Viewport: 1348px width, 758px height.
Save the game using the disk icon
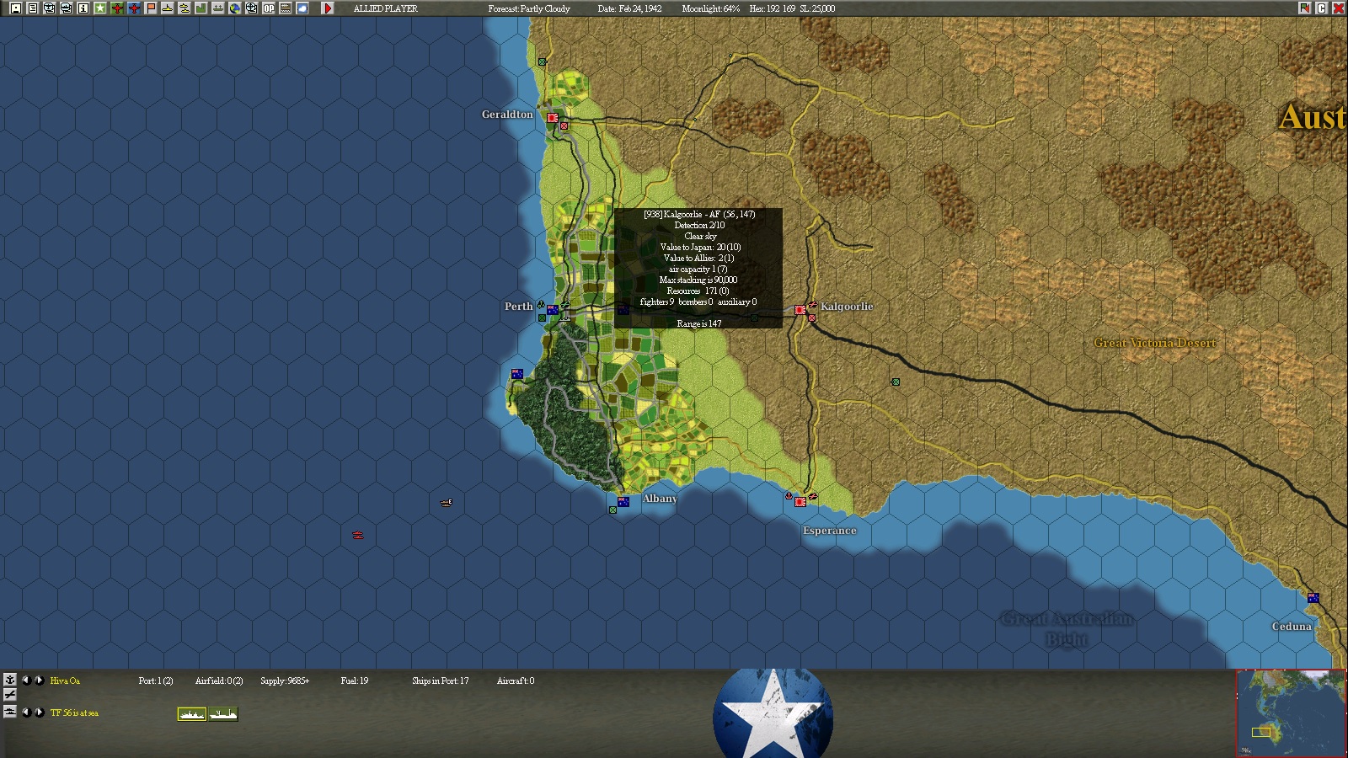16,8
